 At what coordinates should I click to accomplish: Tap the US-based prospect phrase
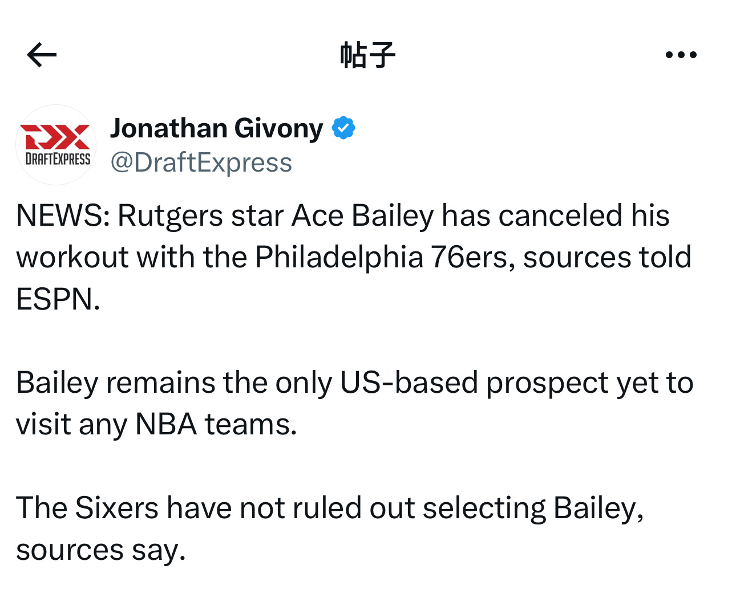pyautogui.click(x=474, y=383)
